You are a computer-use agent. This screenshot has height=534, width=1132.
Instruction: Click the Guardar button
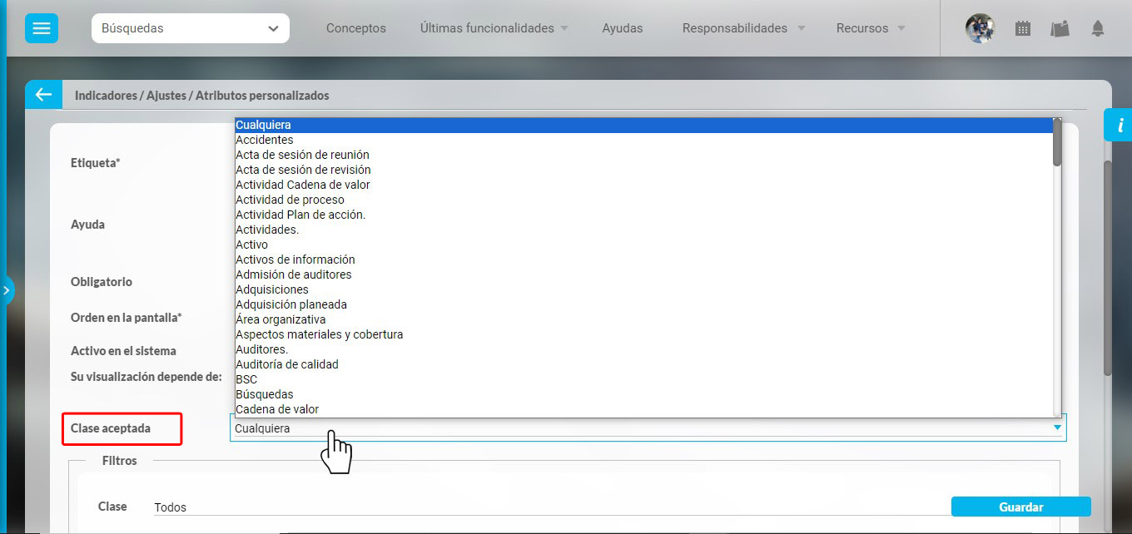1020,507
